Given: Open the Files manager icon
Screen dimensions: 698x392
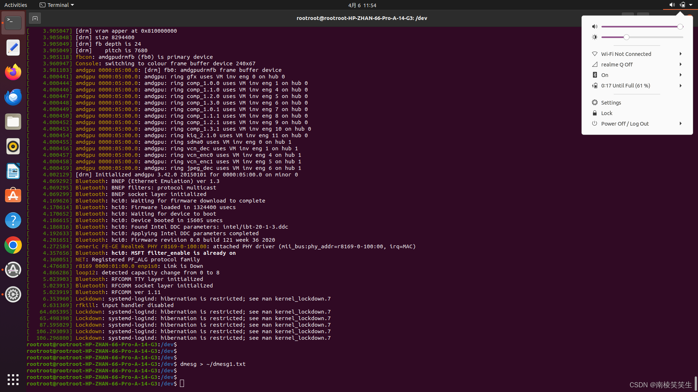Looking at the screenshot, I should (x=13, y=122).
